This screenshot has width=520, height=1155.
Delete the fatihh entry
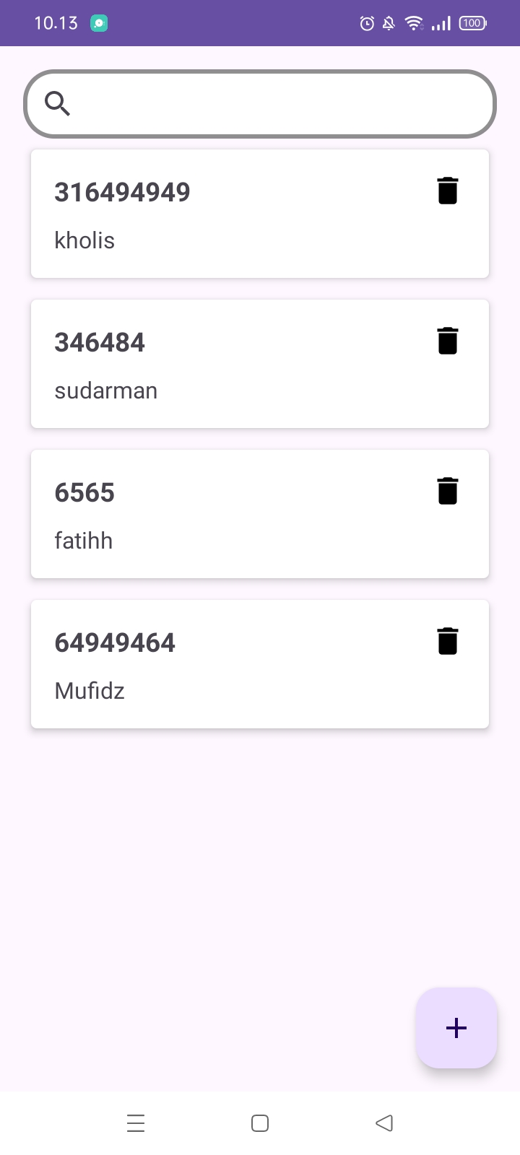pos(448,492)
